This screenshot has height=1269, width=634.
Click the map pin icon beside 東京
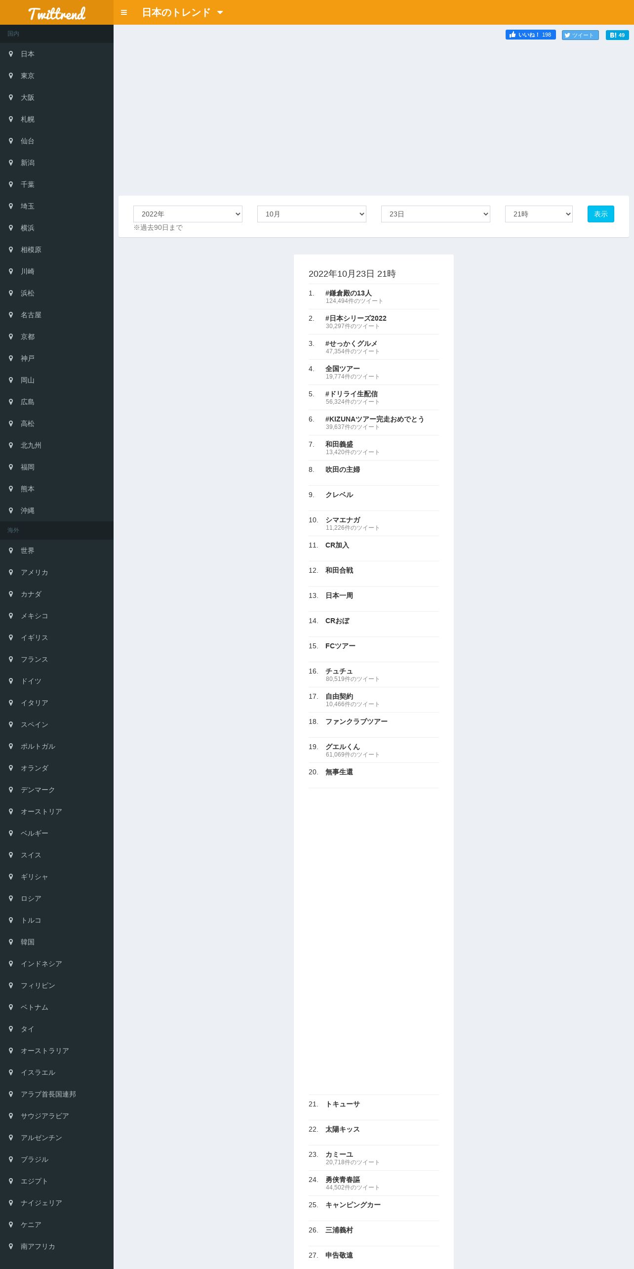tap(11, 76)
